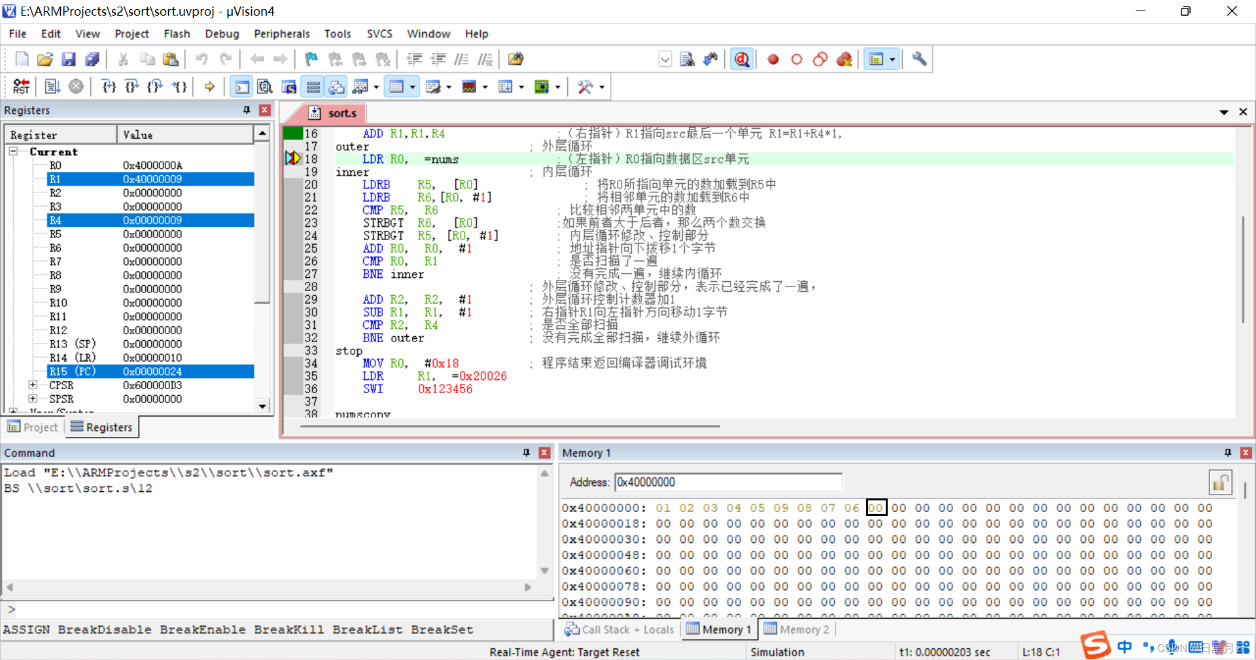
Task: Toggle the Symbols Window button
Action: click(x=288, y=86)
